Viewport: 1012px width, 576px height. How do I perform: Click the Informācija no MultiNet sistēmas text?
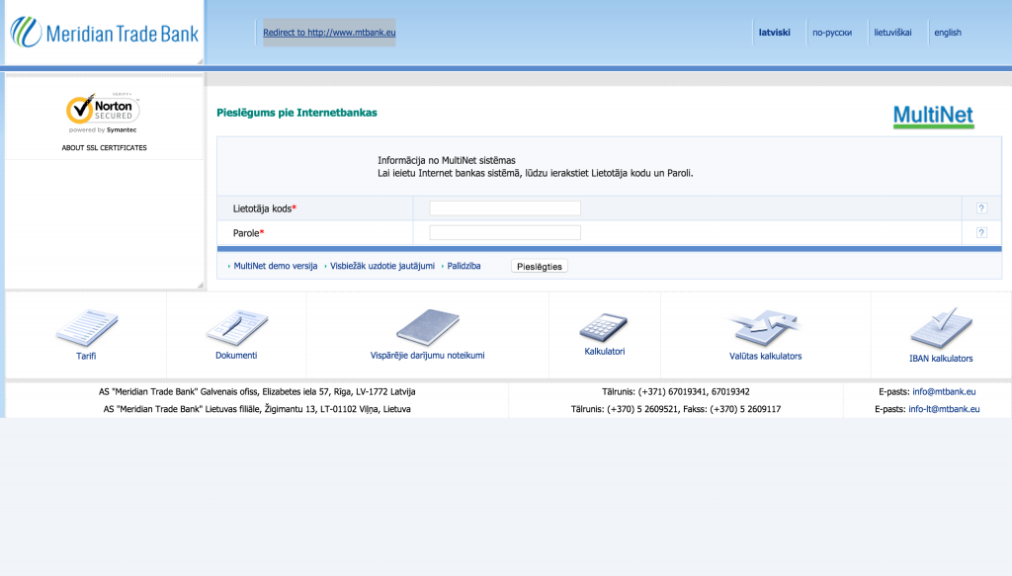point(447,161)
